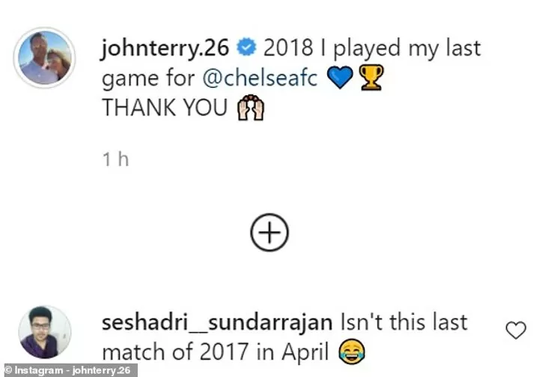539x377 pixels.
Task: Load more comments with the plus circle
Action: [269, 232]
